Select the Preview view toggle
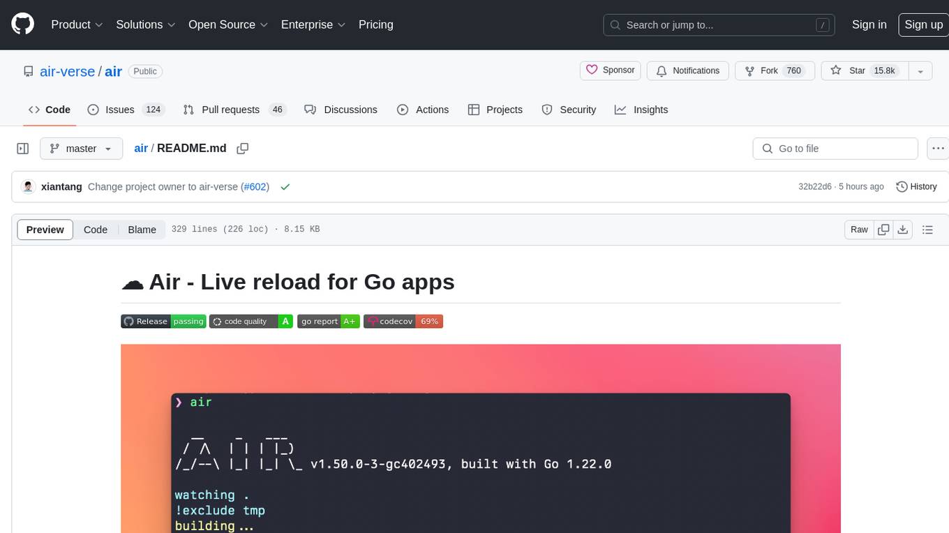 (45, 230)
